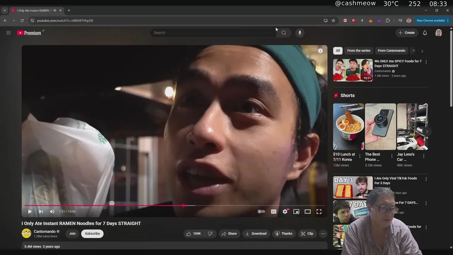The width and height of the screenshot is (453, 255).
Task: Open Chrome profile avatar
Action: (x=409, y=21)
